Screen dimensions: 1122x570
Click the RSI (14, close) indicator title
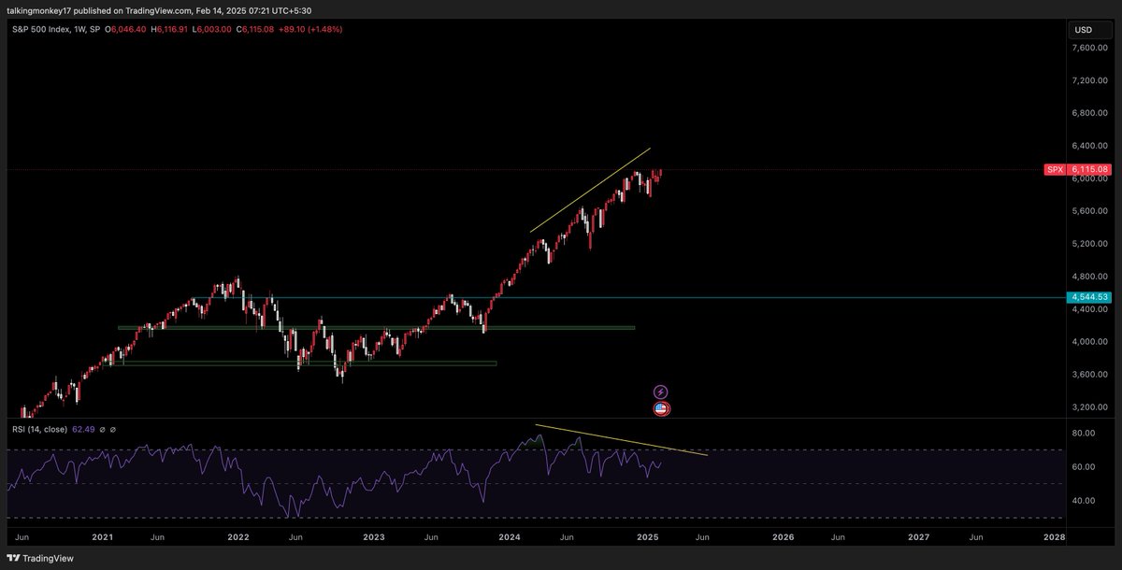pyautogui.click(x=40, y=430)
